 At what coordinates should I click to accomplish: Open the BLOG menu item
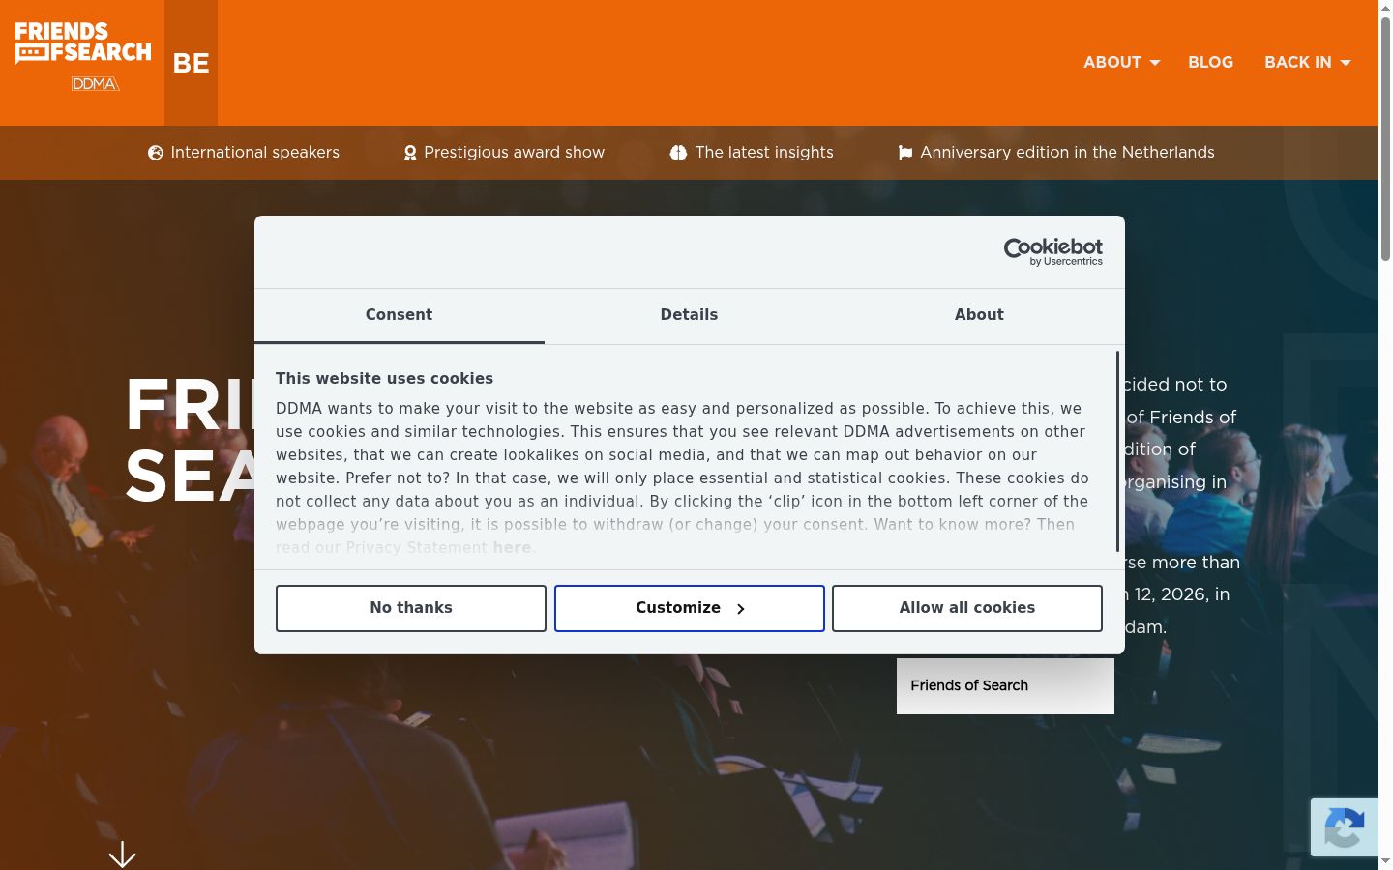(1210, 62)
